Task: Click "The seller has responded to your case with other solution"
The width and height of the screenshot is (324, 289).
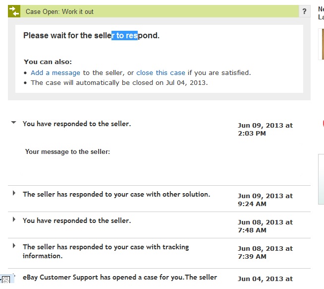Action: click(x=116, y=194)
